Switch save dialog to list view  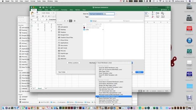68,21
